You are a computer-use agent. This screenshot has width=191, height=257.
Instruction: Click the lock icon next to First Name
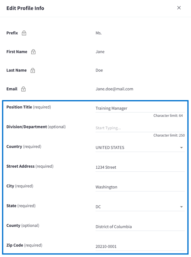[x=33, y=51]
